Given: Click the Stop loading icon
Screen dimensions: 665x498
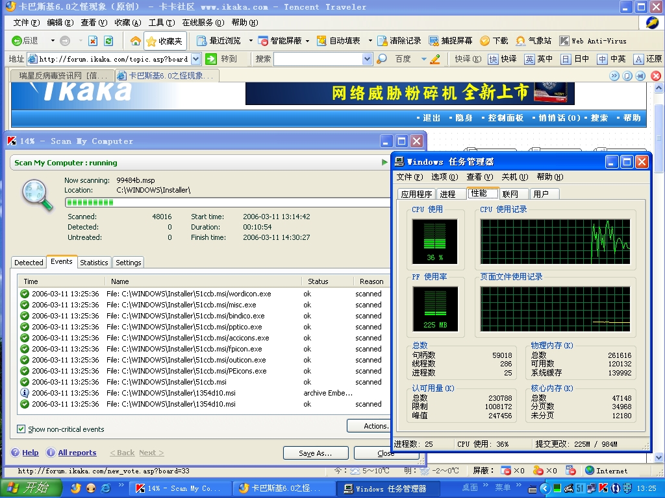Looking at the screenshot, I should [93, 41].
